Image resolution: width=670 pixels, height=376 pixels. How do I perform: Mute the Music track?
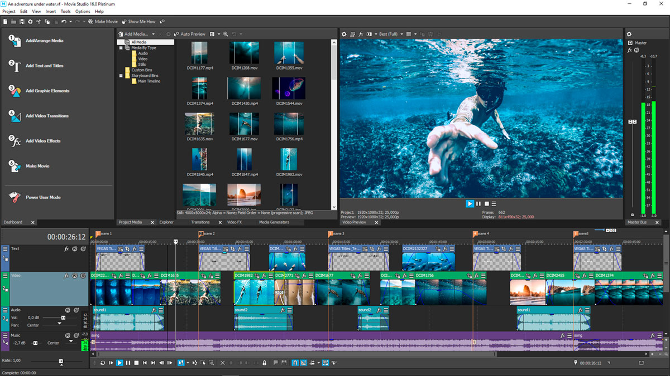click(x=68, y=335)
